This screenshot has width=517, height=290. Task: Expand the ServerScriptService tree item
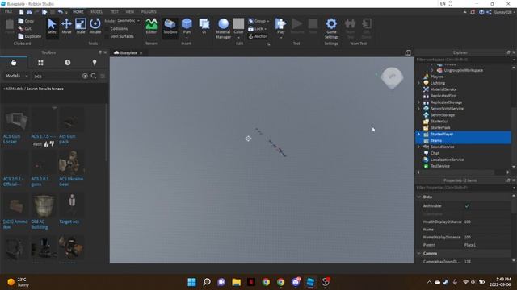pos(418,109)
